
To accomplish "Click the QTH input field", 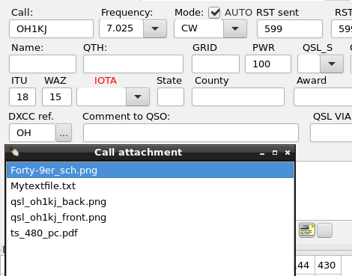I will click(x=133, y=64).
